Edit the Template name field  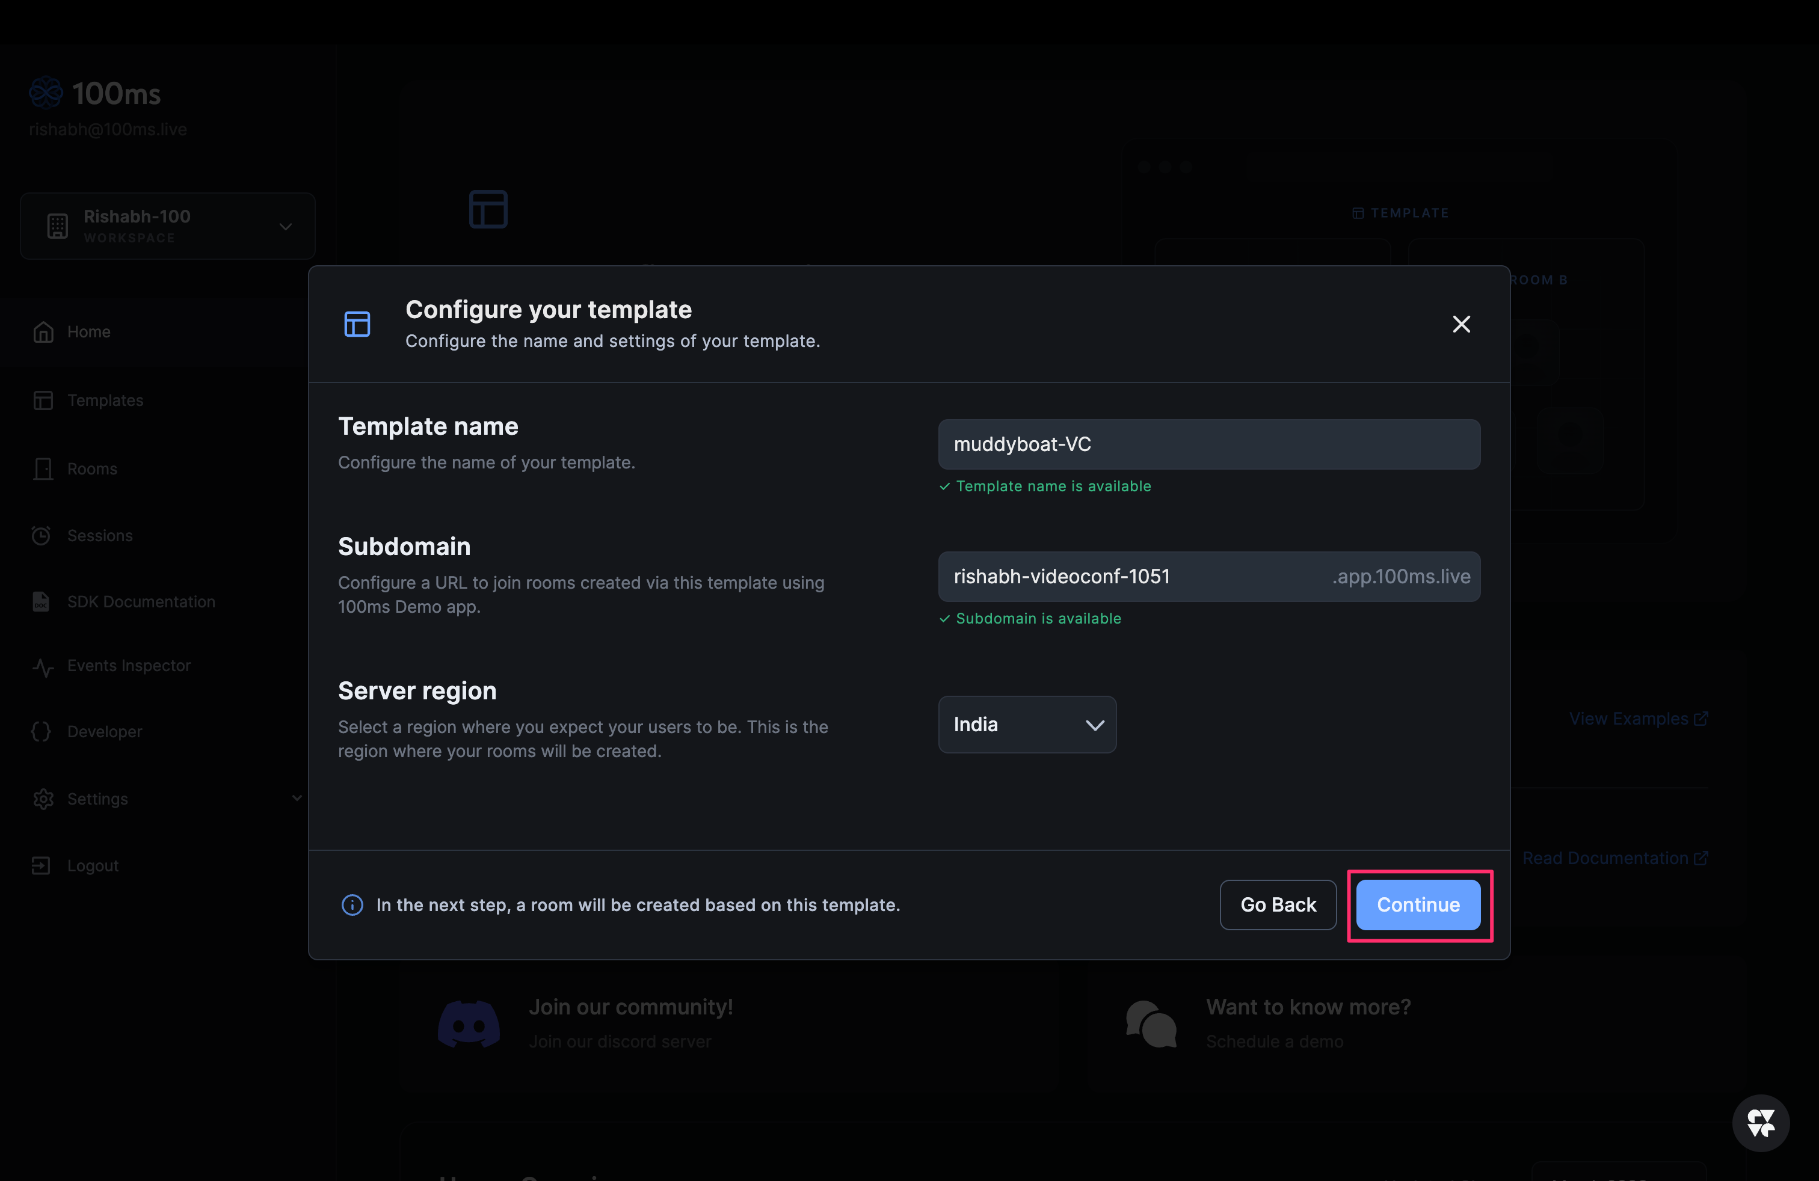(x=1208, y=444)
